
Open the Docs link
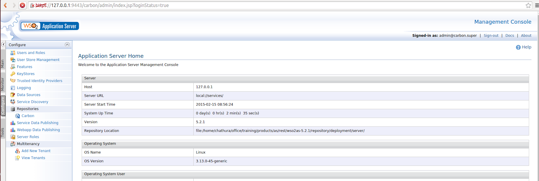[510, 35]
